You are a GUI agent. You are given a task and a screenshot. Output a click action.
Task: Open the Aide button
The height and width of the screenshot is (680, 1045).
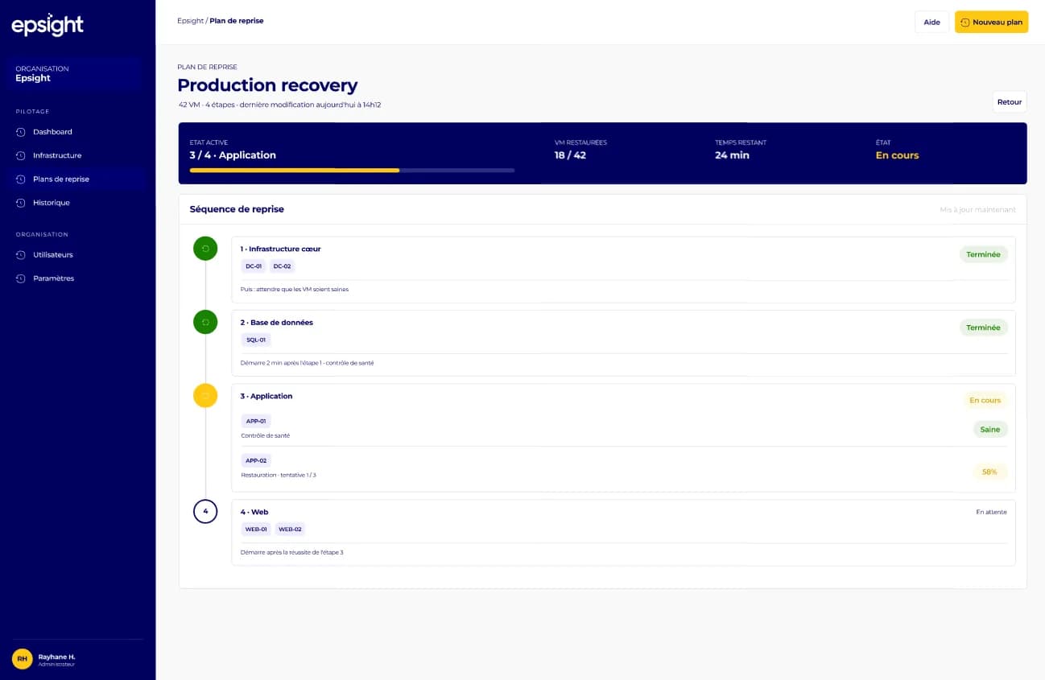tap(931, 23)
